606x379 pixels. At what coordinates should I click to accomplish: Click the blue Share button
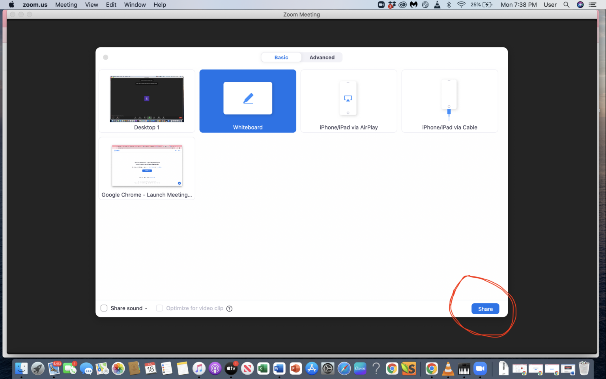point(485,309)
